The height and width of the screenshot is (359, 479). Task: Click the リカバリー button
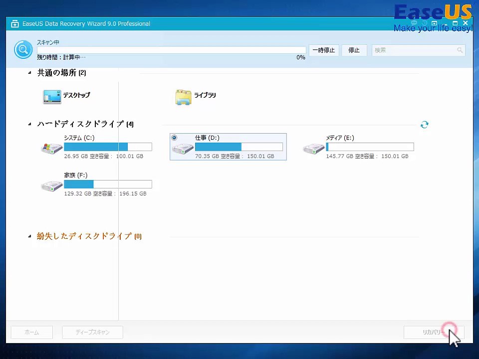434,332
